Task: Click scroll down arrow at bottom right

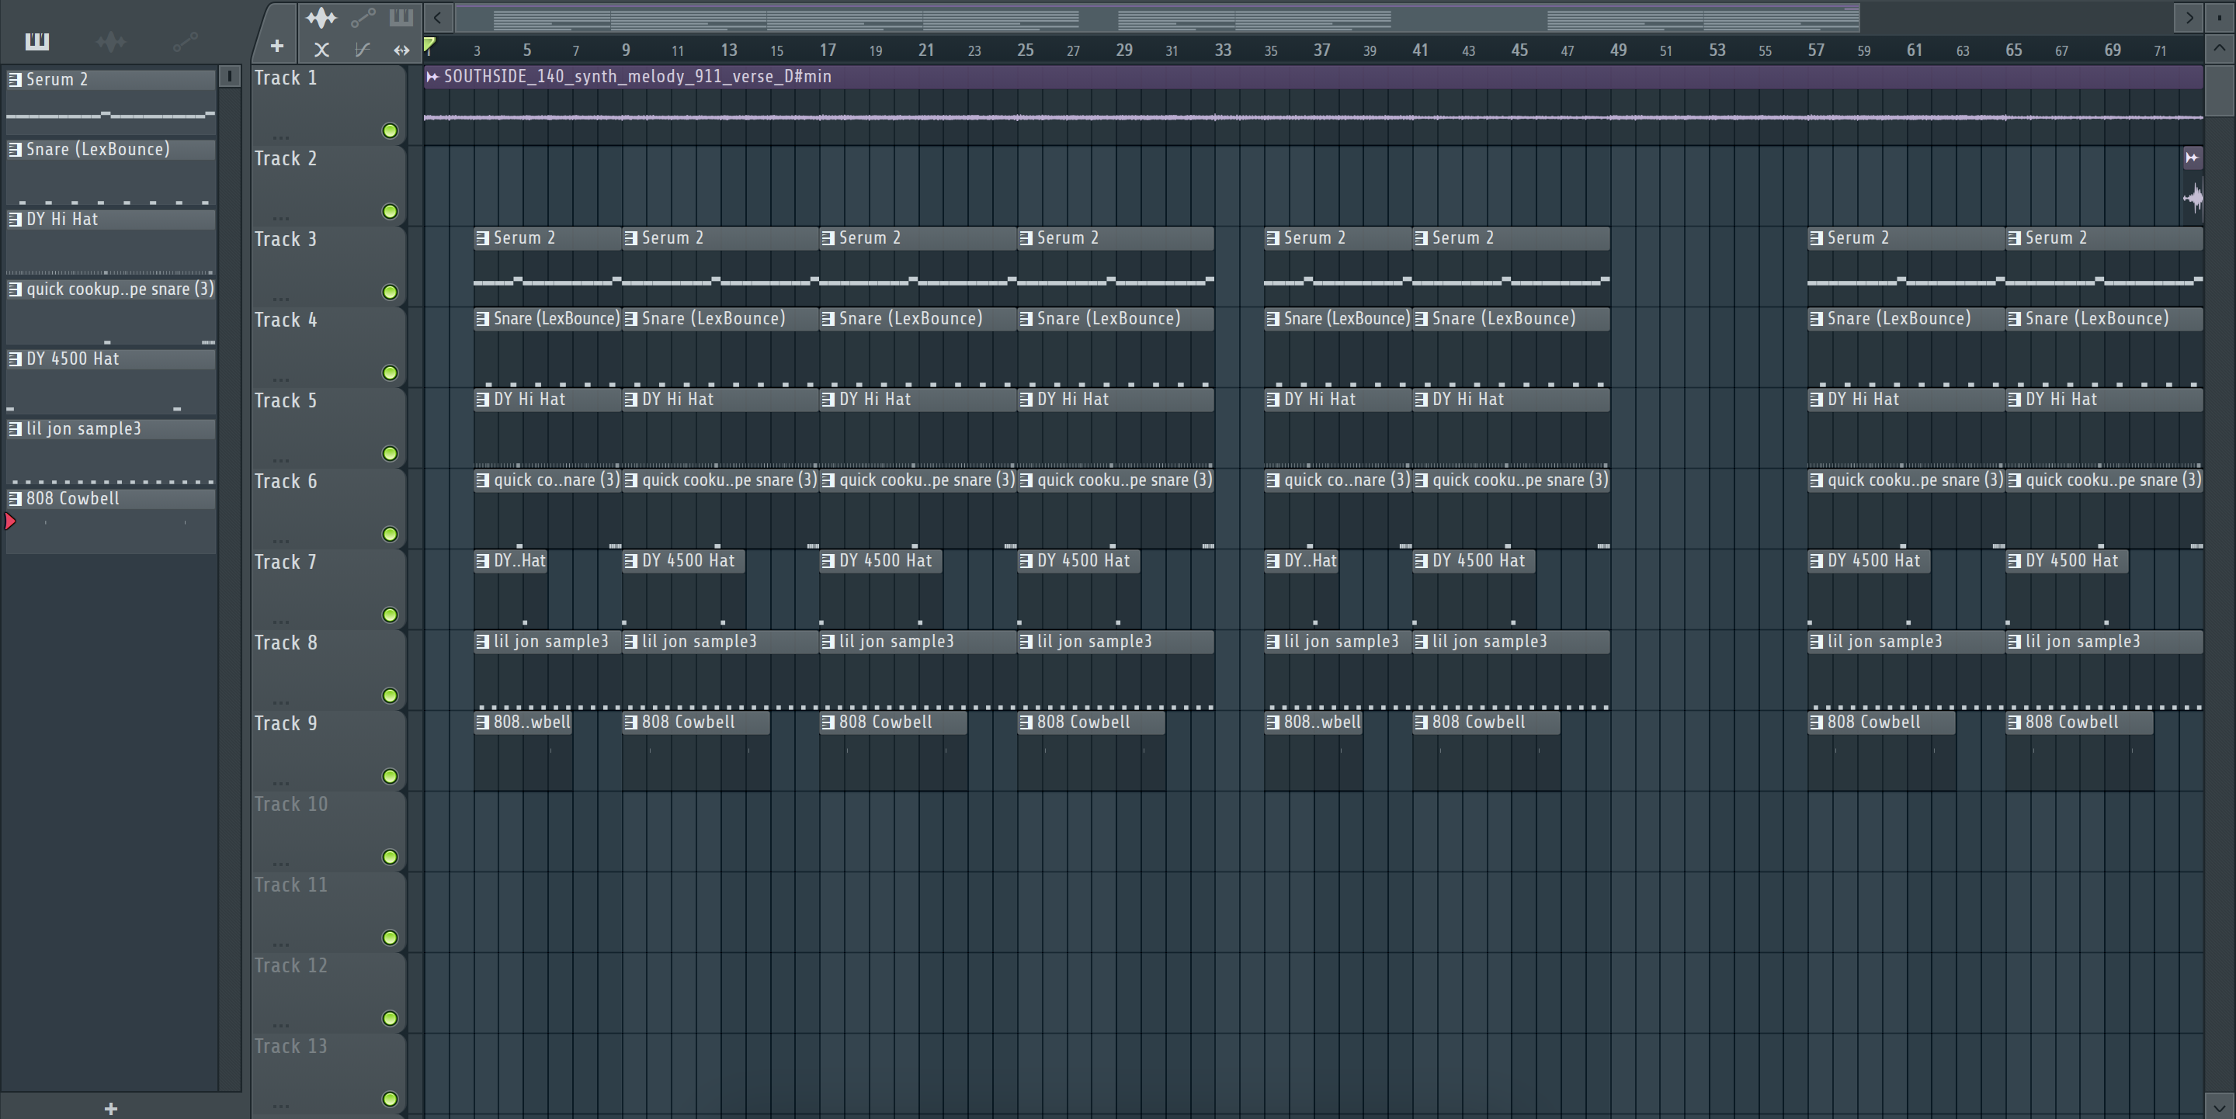Action: pos(2220,1107)
